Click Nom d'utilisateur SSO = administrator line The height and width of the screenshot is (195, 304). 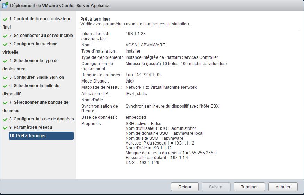point(161,128)
